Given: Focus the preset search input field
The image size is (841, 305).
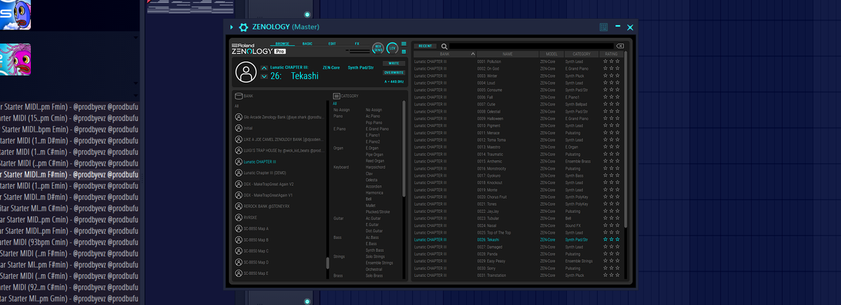Looking at the screenshot, I should pyautogui.click(x=532, y=46).
